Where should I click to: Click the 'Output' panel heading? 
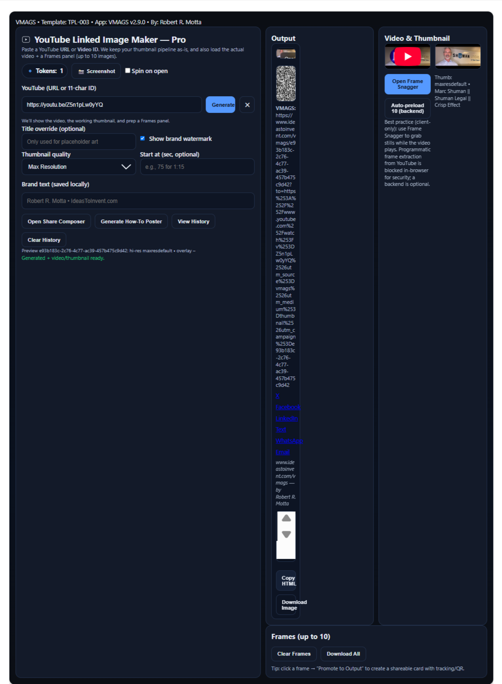click(x=283, y=38)
